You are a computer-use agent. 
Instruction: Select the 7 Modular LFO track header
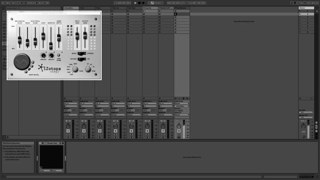(x=166, y=8)
